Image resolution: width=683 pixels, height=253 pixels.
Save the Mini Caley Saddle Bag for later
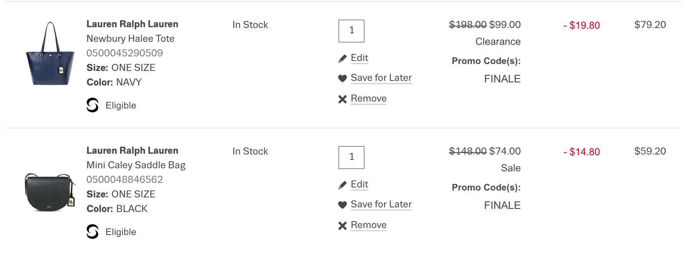pyautogui.click(x=381, y=204)
